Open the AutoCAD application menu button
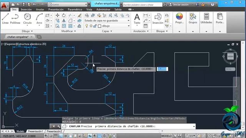The width and height of the screenshot is (246, 138). pos(4,6)
